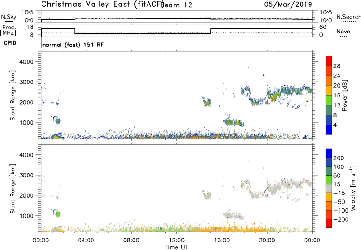Click the 'Freq. [MHz]' axis label

[8, 31]
